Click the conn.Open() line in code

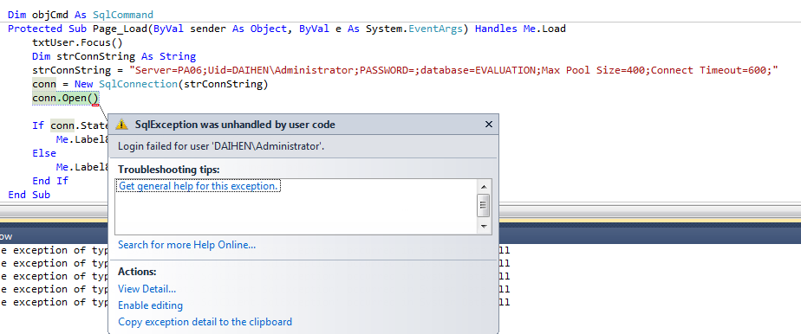click(65, 98)
